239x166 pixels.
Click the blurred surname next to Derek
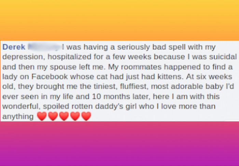click(44, 47)
